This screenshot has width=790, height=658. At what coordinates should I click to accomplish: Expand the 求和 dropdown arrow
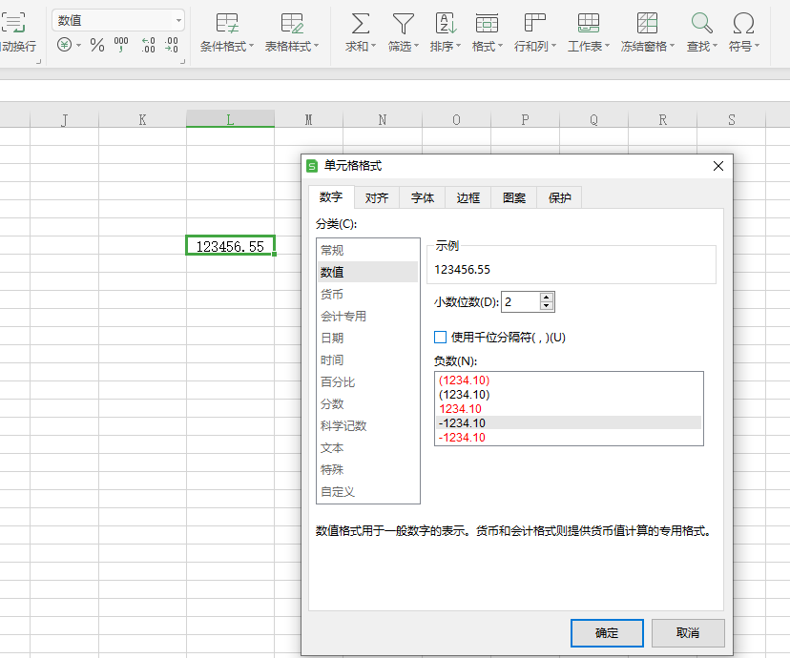point(373,47)
